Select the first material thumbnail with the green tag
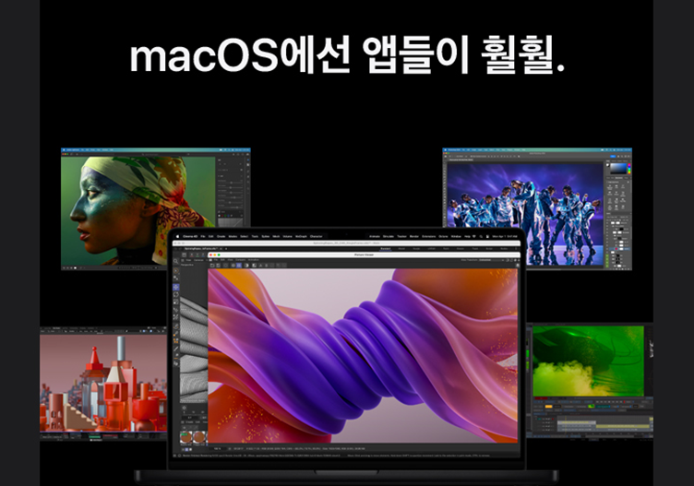 click(x=185, y=437)
